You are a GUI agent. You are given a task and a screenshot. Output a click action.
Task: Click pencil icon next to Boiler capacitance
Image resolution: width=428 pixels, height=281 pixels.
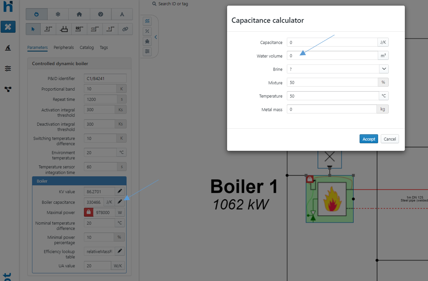[x=120, y=202]
